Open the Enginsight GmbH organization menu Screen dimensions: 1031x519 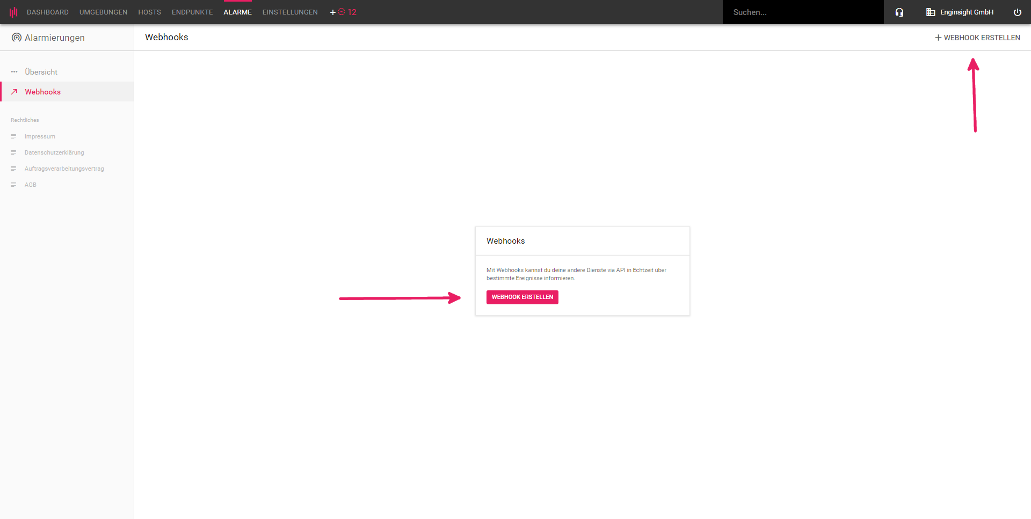coord(967,12)
